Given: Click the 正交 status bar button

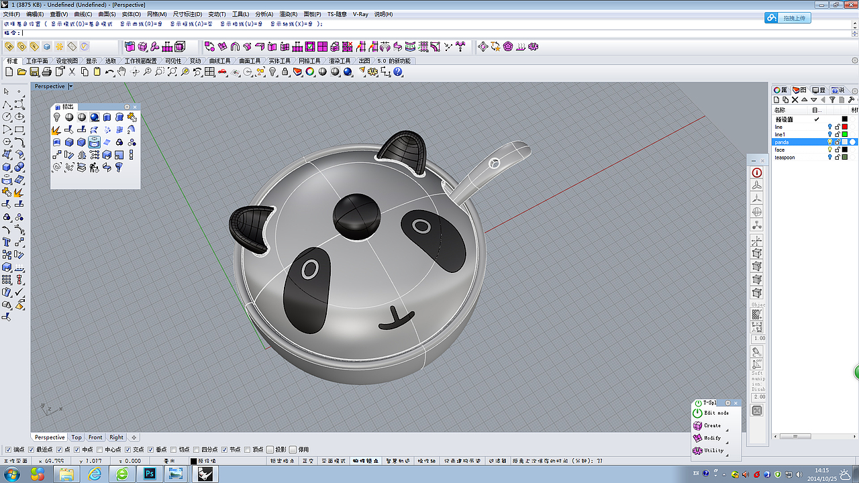Looking at the screenshot, I should pyautogui.click(x=308, y=462).
